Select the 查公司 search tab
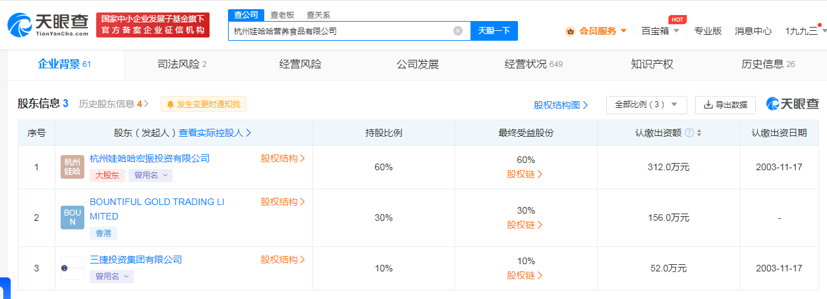The image size is (827, 299). point(246,14)
